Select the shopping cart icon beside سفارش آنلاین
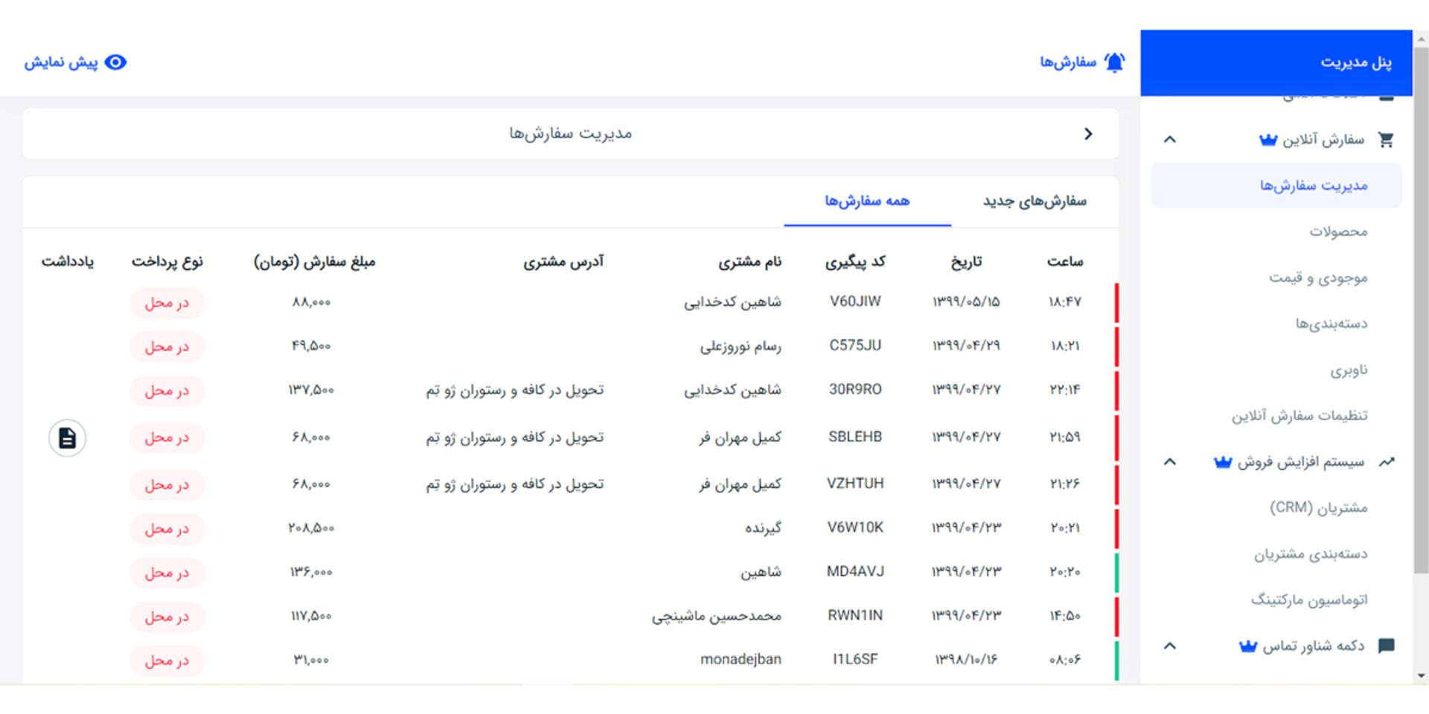This screenshot has height=714, width=1429. (x=1386, y=138)
